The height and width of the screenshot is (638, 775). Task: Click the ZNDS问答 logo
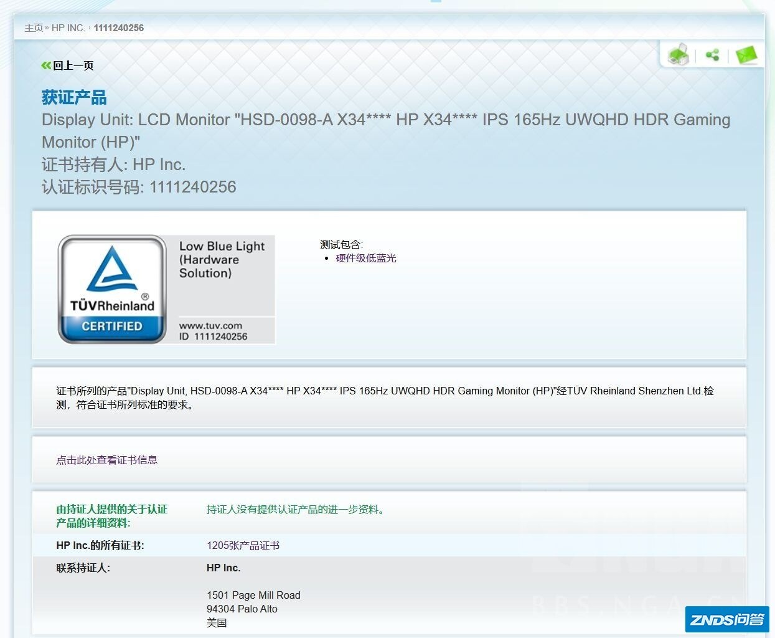tap(727, 619)
